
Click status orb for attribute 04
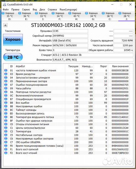[6, 78]
